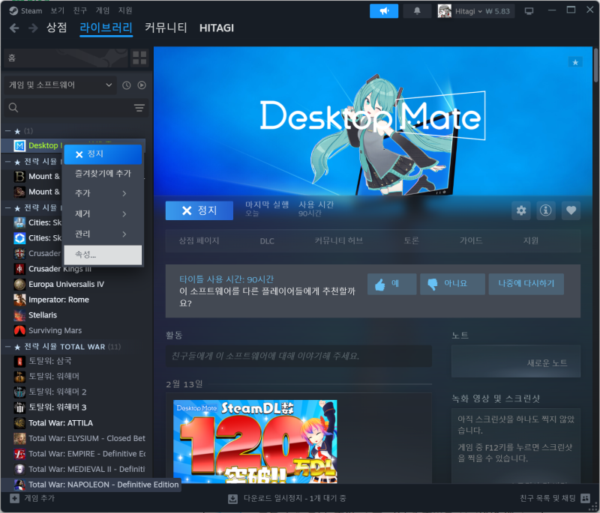Go forward with the right arrow
Screen dimensions: 600x513
point(33,28)
